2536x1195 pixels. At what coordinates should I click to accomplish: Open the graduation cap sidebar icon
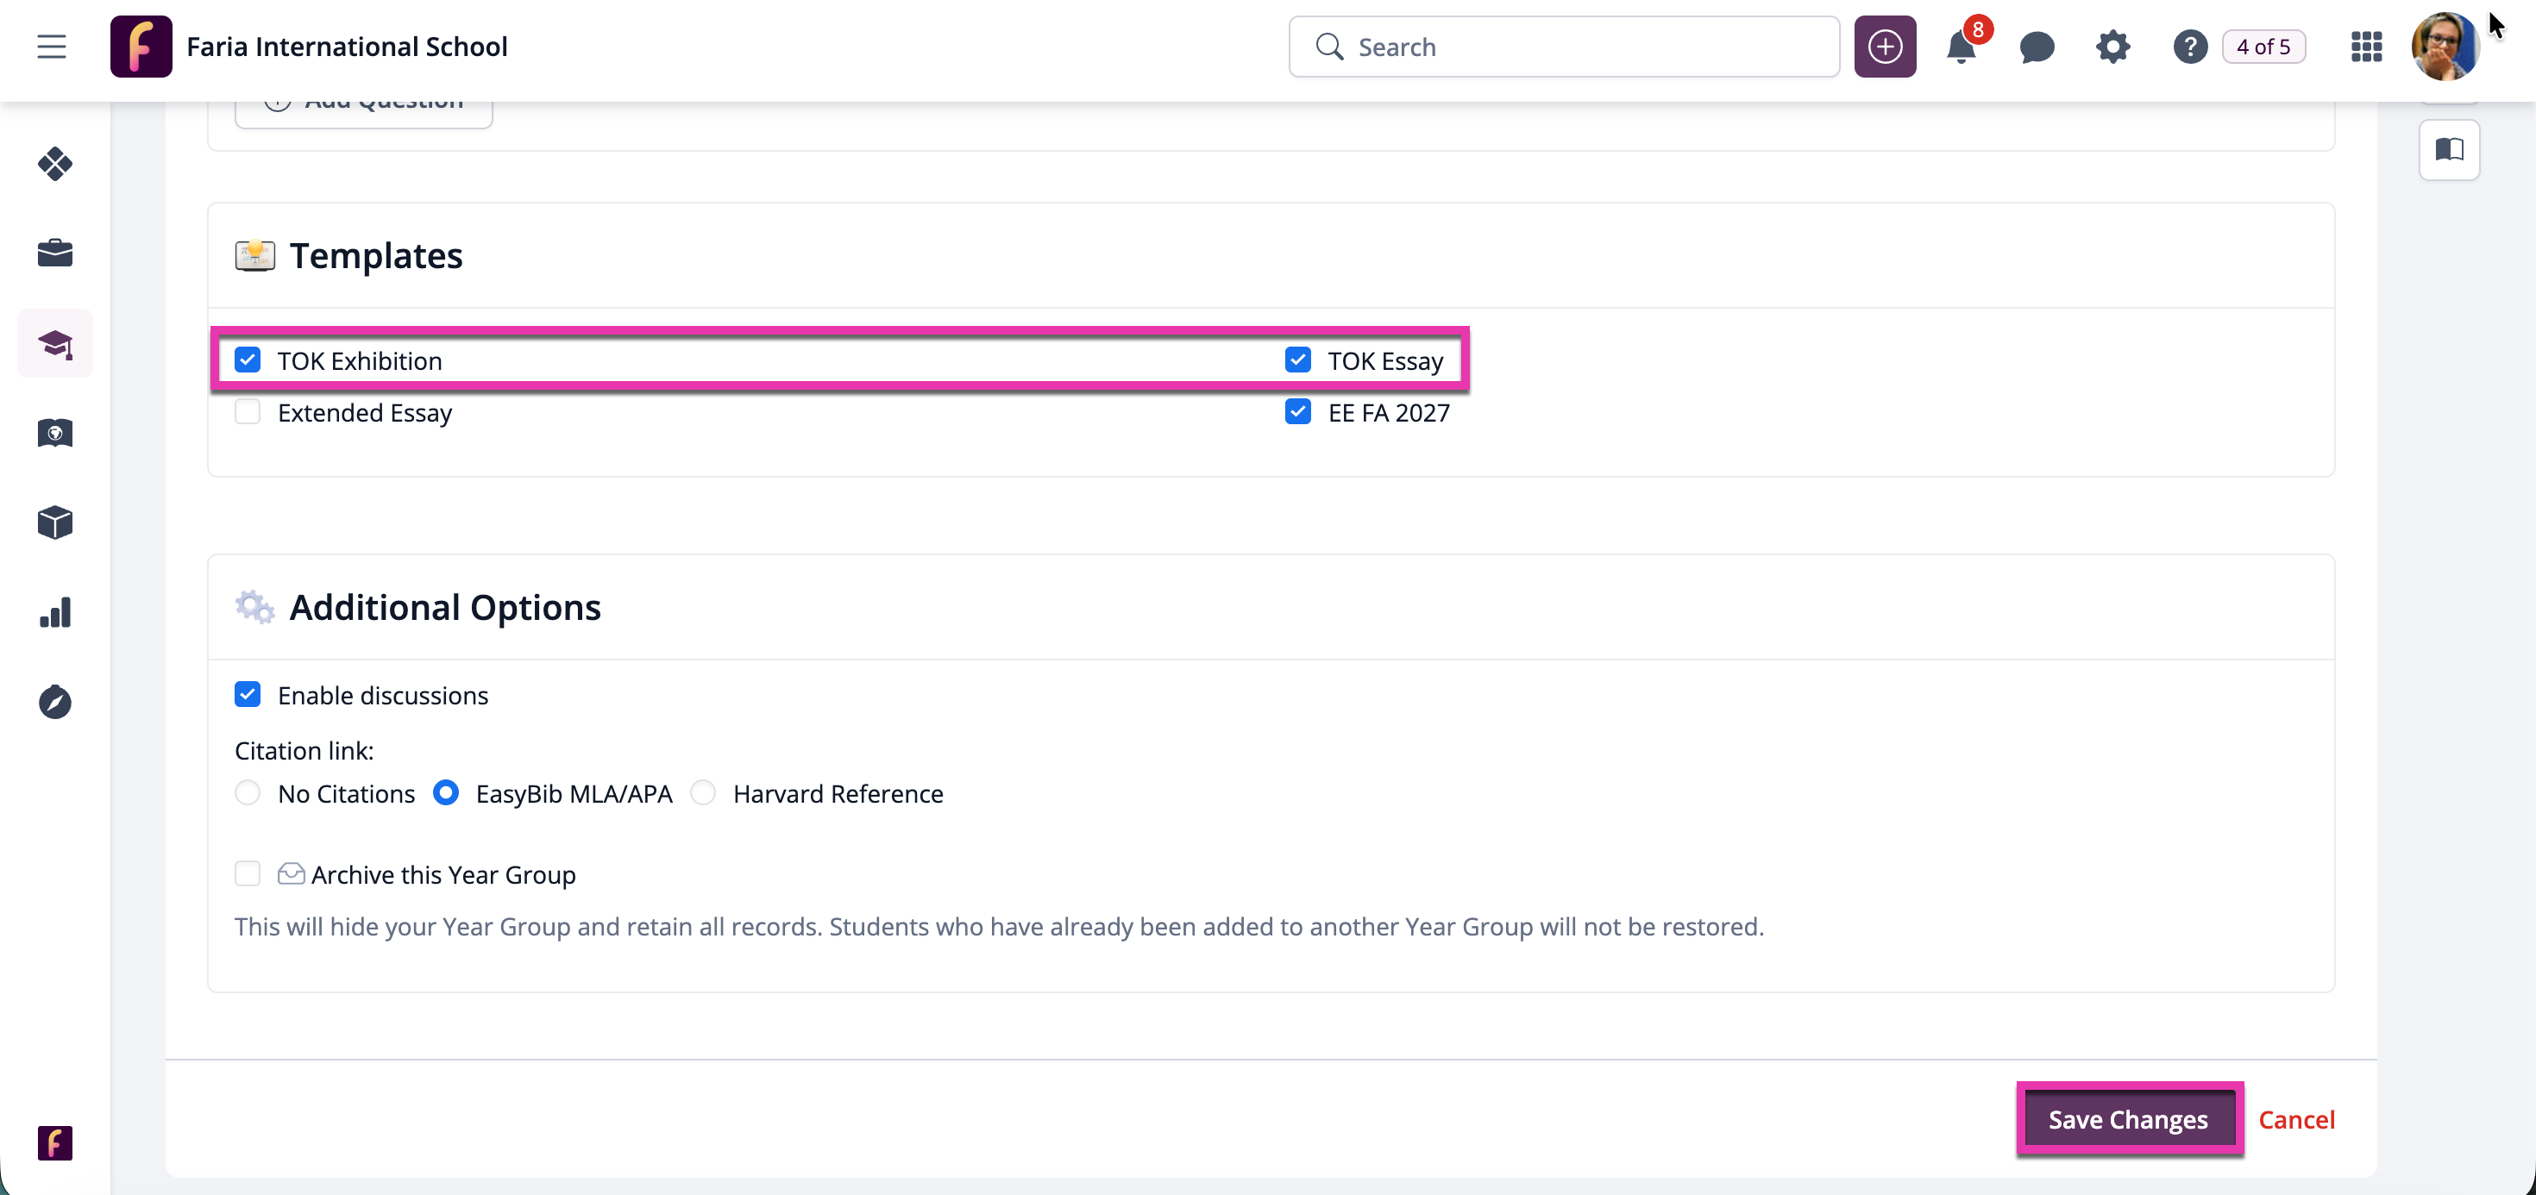coord(55,343)
